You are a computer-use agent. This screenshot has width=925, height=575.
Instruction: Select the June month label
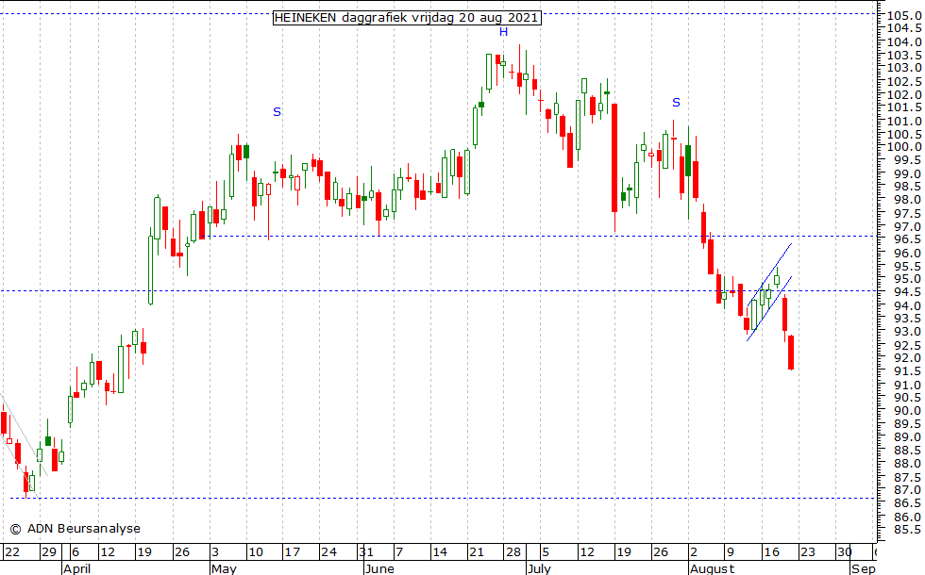379,568
